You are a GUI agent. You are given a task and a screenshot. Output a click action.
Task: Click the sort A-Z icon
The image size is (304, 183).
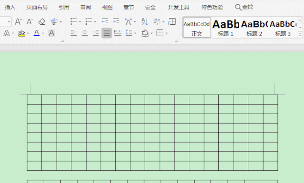(x=145, y=21)
